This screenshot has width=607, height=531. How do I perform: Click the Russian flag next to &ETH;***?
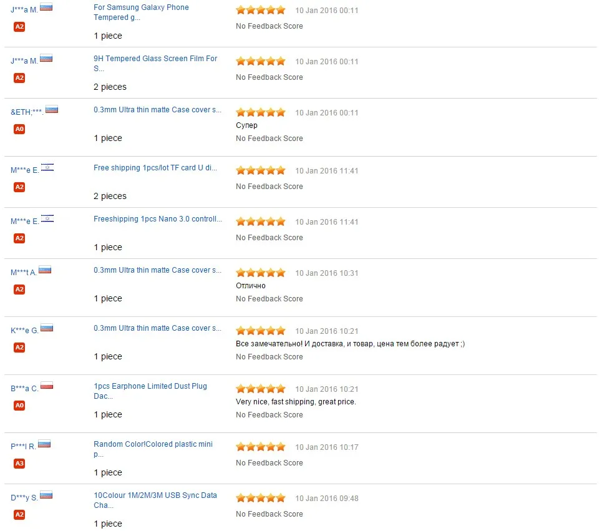[52, 109]
